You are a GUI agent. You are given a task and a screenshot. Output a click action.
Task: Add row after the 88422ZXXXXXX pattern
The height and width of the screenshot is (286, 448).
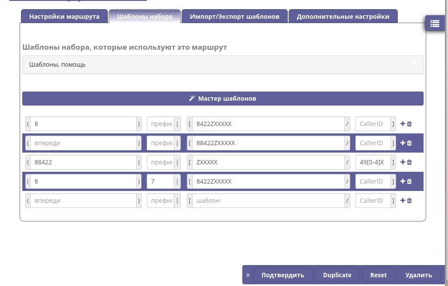403,143
